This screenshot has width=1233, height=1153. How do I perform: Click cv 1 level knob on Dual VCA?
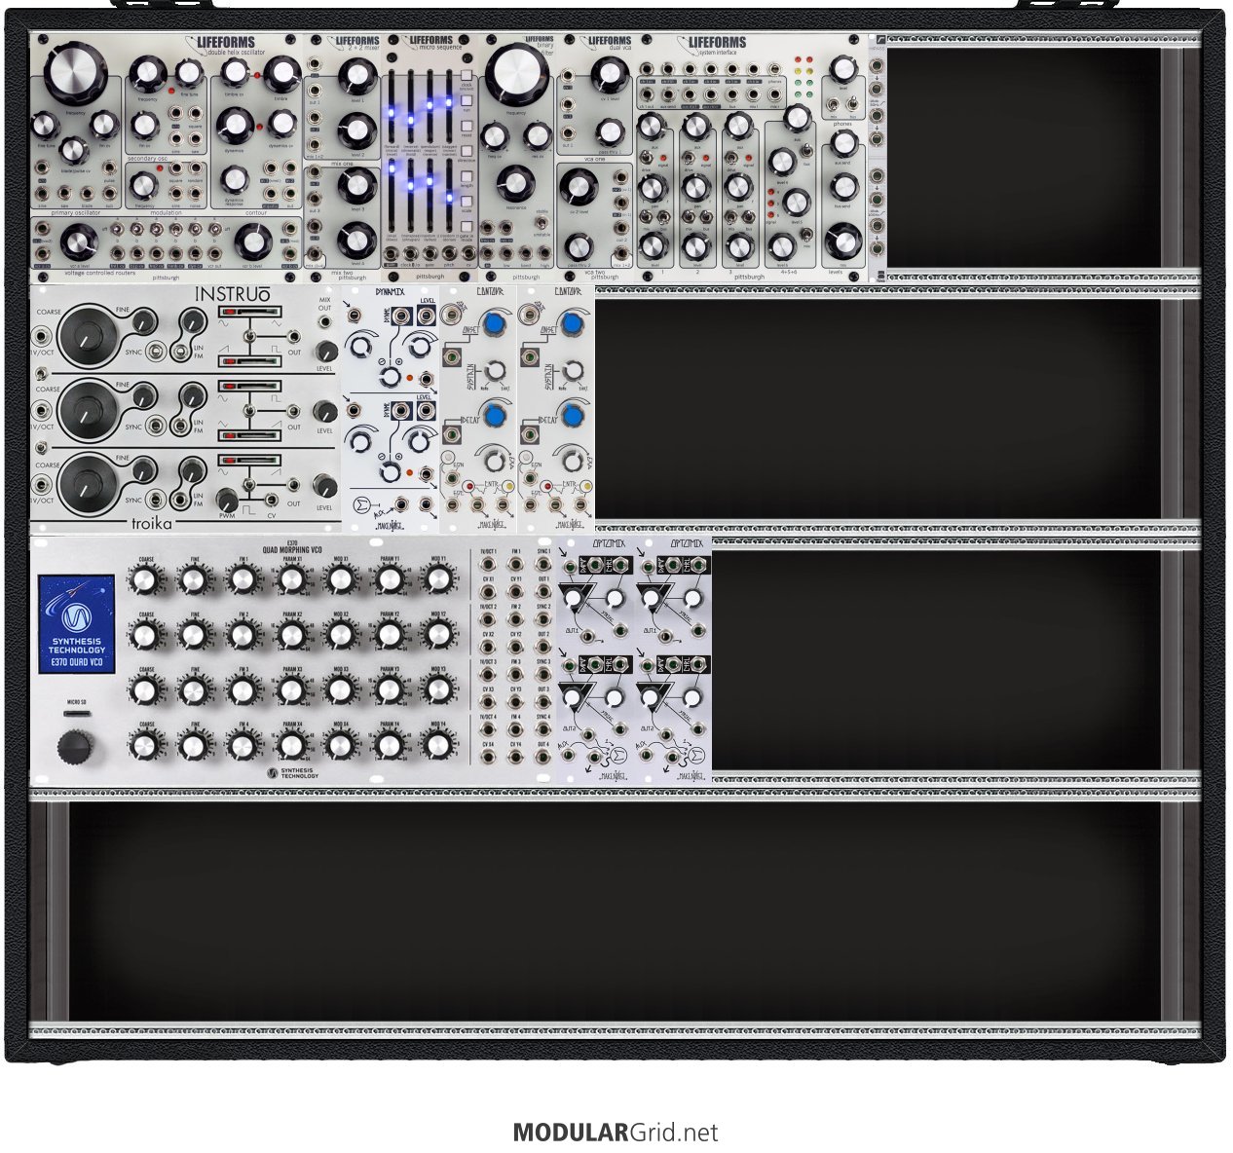click(x=610, y=76)
